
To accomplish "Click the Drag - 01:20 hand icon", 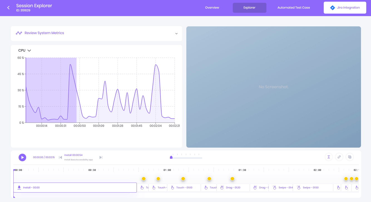I will (222, 188).
